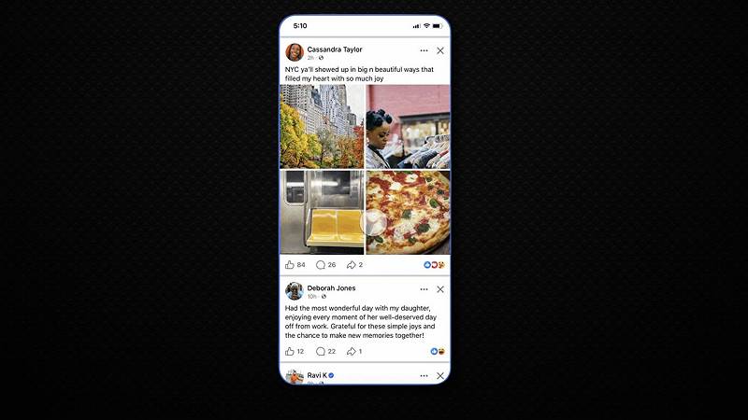View reactions on Deborah Jones's post
748x420 pixels.
pos(438,352)
